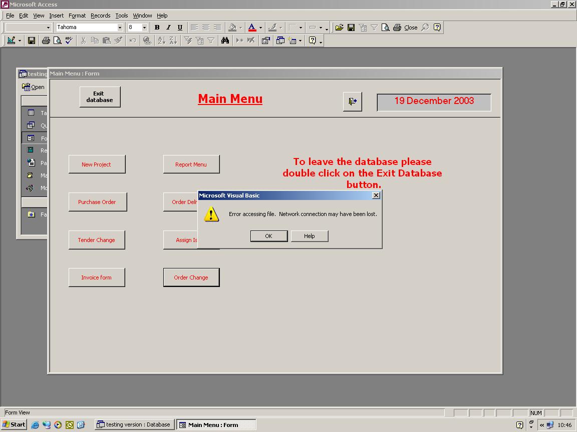Viewport: 577px width, 432px height.
Task: Expand the View button dropdown arrow
Action: coord(20,41)
